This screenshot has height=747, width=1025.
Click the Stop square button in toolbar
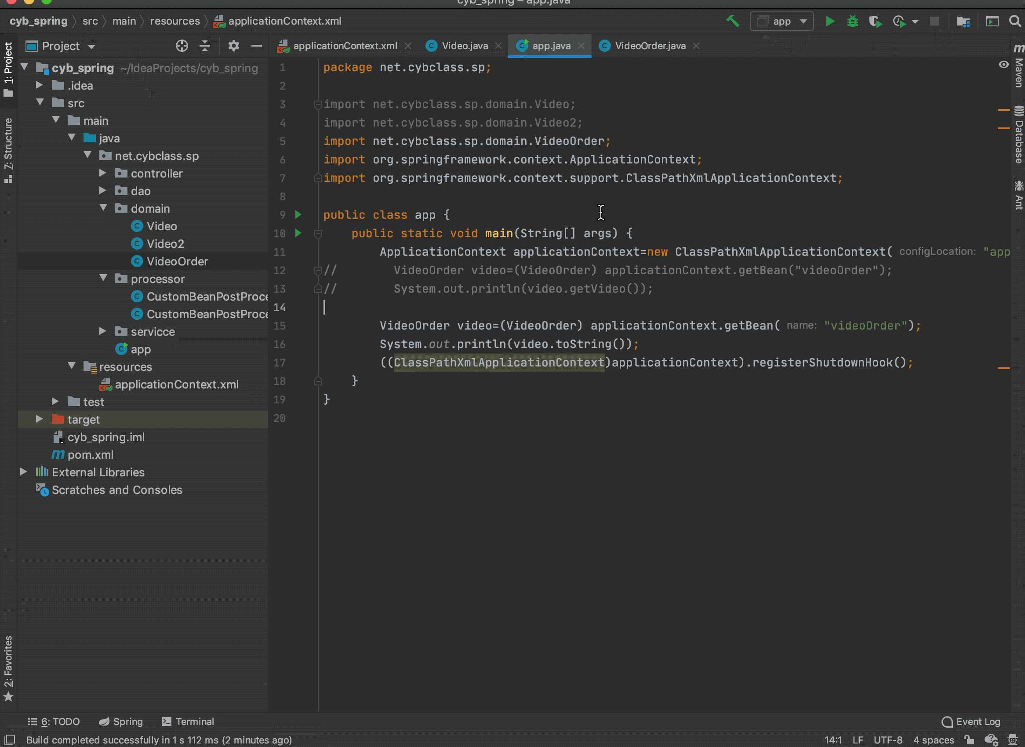934,21
